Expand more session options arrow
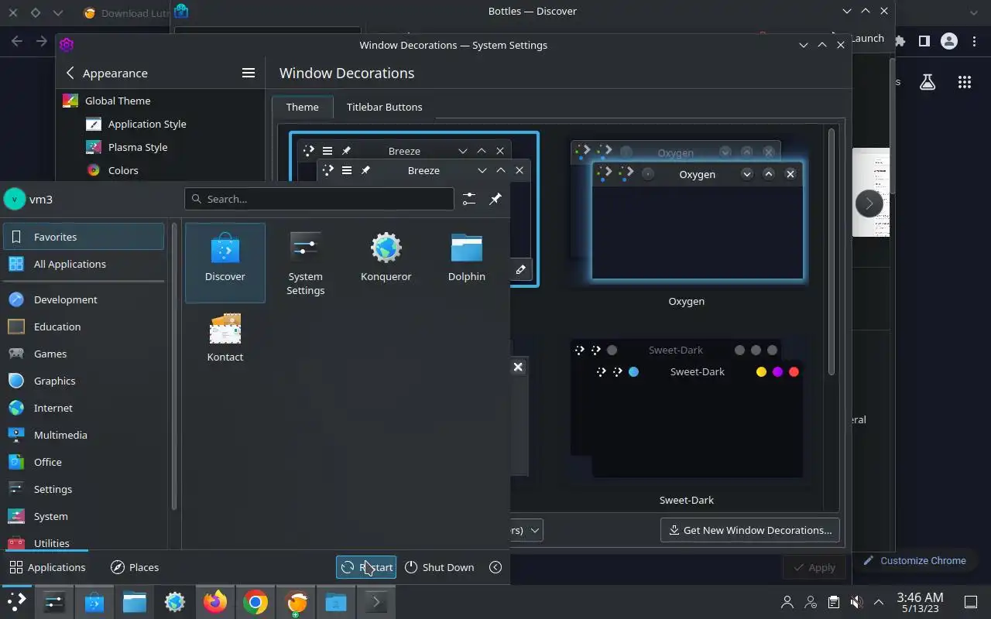This screenshot has width=991, height=619. [495, 567]
